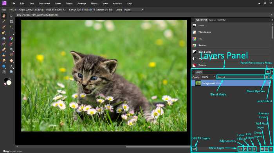
Task: Open the Layer menu
Action: click(58, 4)
